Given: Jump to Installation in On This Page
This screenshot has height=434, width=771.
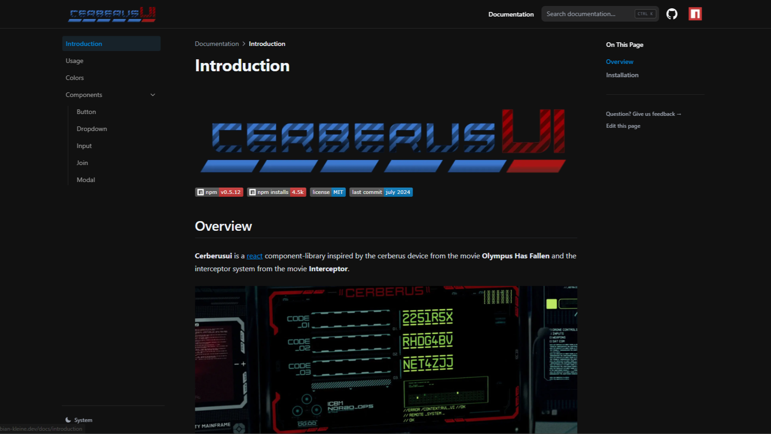Looking at the screenshot, I should click(x=622, y=75).
